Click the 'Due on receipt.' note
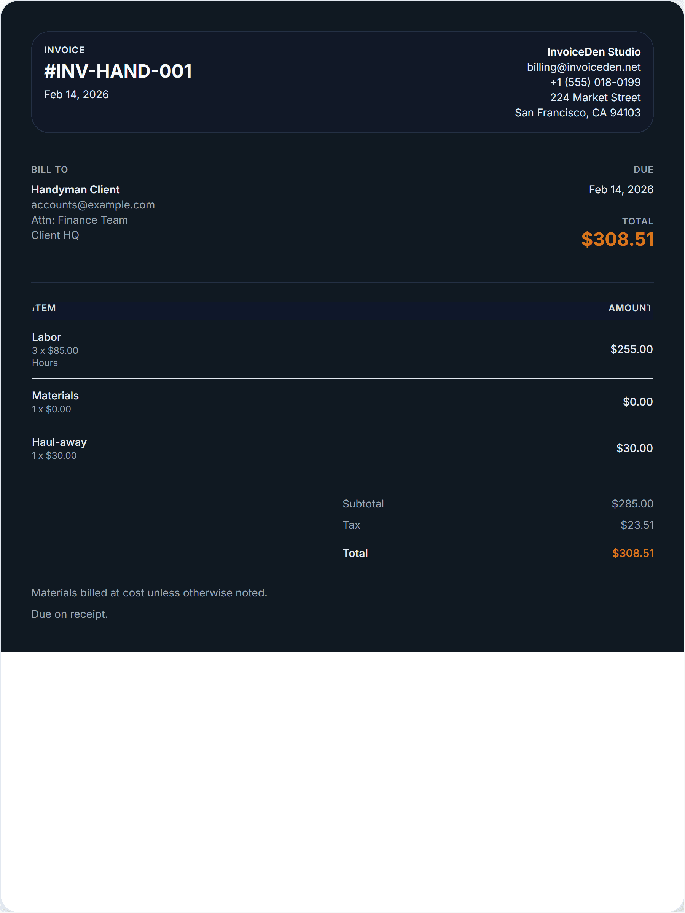The width and height of the screenshot is (685, 913). [x=69, y=614]
